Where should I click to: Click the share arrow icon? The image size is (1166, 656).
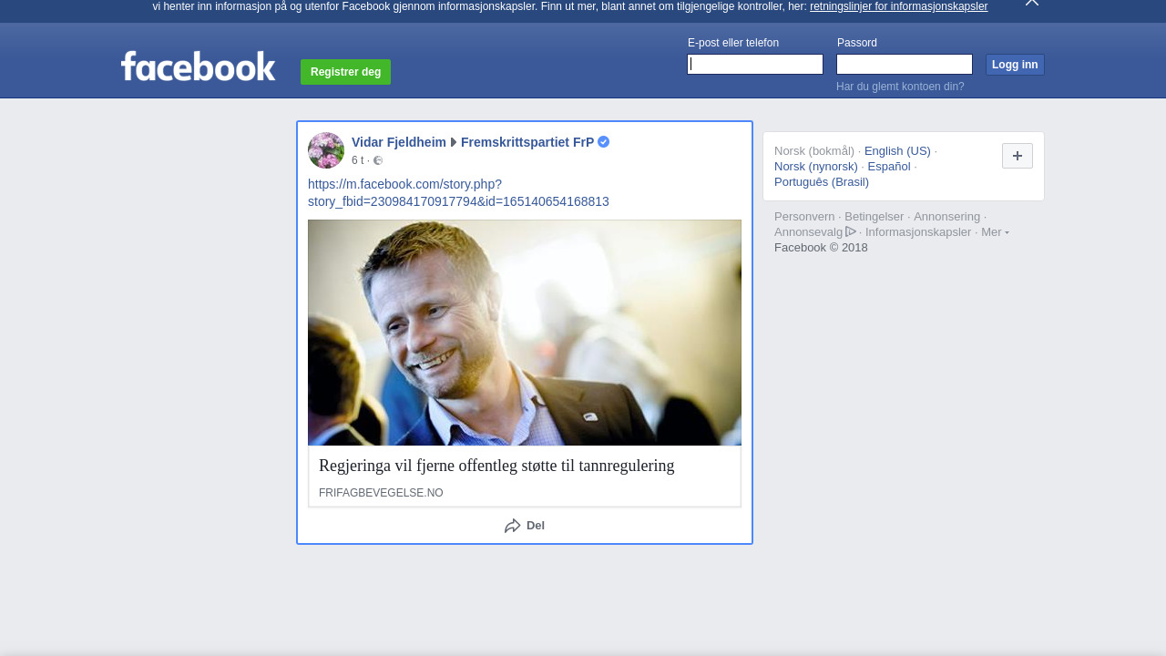pyautogui.click(x=513, y=526)
